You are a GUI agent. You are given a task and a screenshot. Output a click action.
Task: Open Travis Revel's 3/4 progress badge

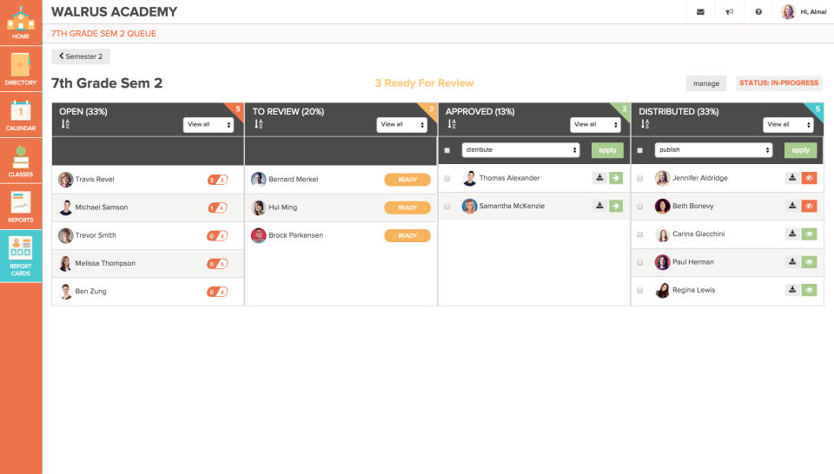pos(217,180)
